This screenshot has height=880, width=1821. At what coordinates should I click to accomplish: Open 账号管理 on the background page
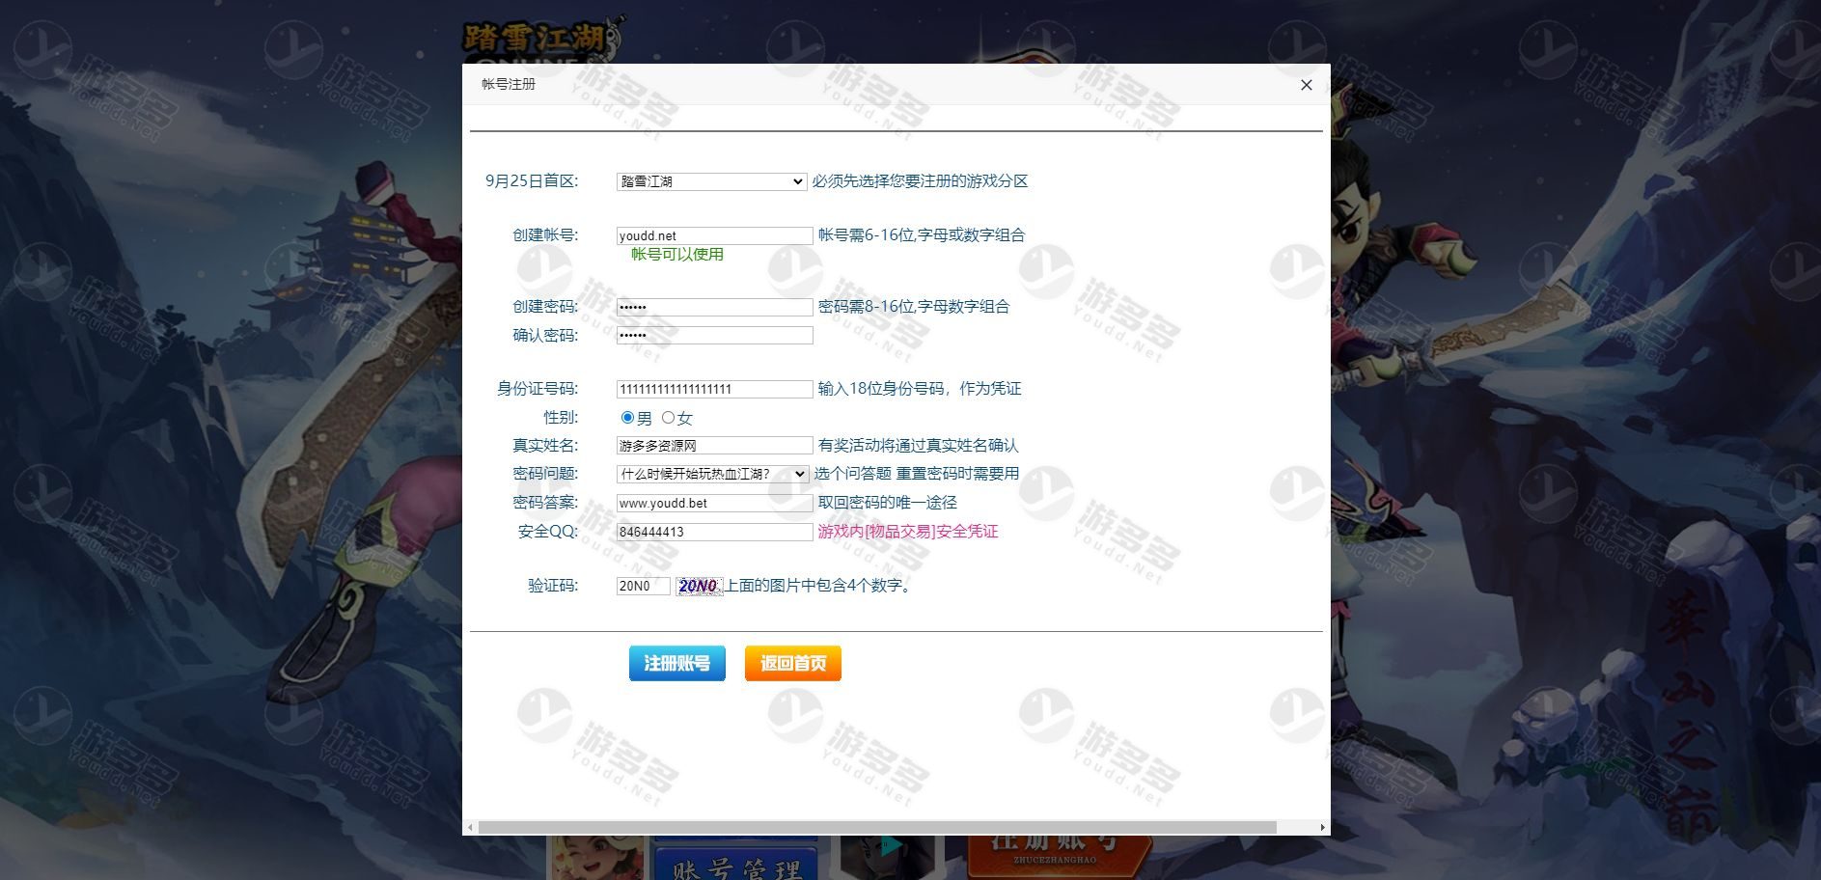(737, 866)
